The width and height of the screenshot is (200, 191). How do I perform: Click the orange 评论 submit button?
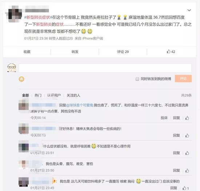(x=183, y=78)
